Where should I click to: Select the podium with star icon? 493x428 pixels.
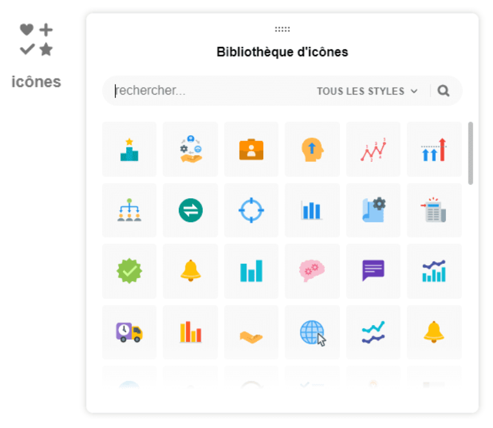tap(129, 149)
